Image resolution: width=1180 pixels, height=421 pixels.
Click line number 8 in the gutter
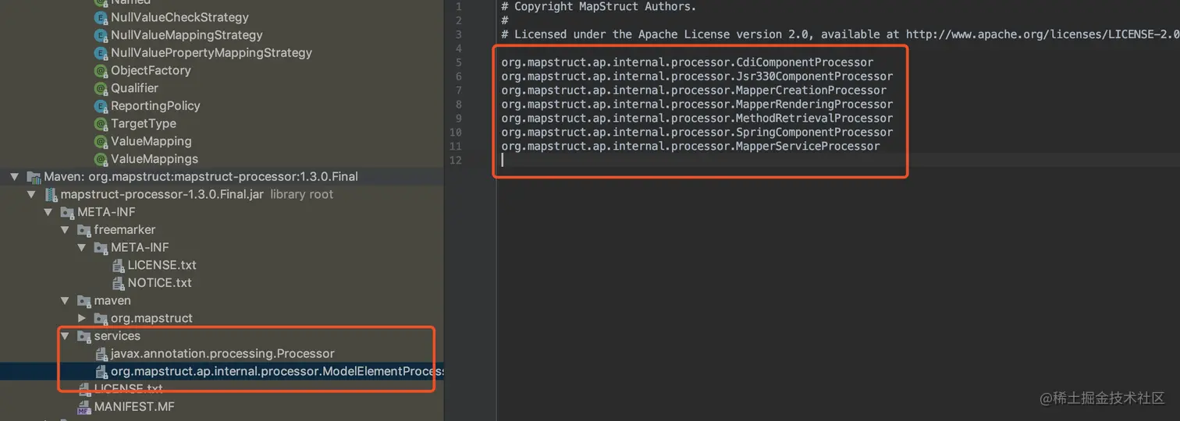click(x=458, y=104)
